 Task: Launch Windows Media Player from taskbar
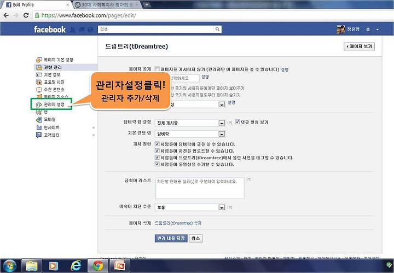pos(53,266)
